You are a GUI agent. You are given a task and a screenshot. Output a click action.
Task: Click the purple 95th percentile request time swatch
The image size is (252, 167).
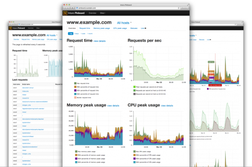pyautogui.click(x=75, y=90)
